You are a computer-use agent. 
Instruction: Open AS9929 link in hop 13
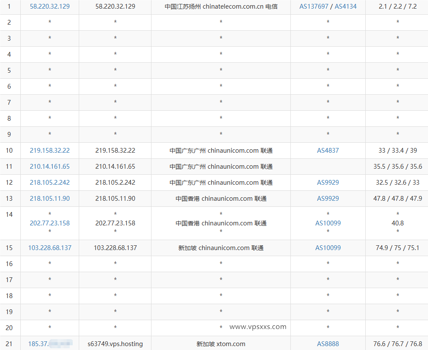click(328, 198)
